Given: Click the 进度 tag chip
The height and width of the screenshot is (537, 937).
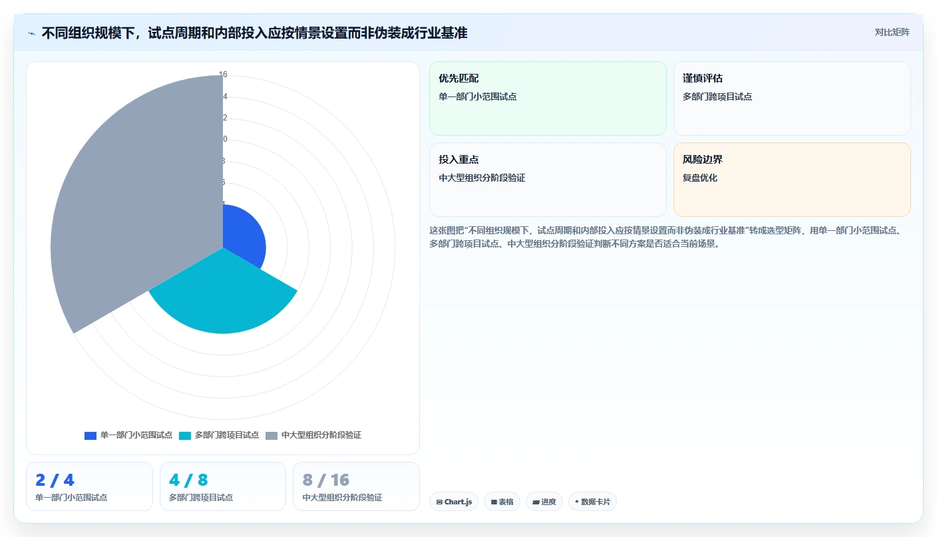Looking at the screenshot, I should tap(544, 502).
